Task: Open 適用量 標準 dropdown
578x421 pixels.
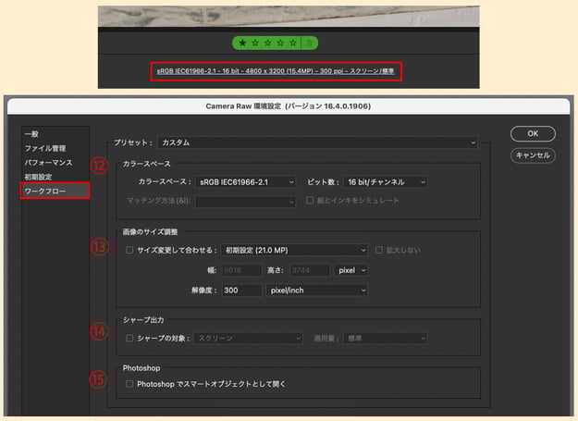Action: tap(386, 338)
